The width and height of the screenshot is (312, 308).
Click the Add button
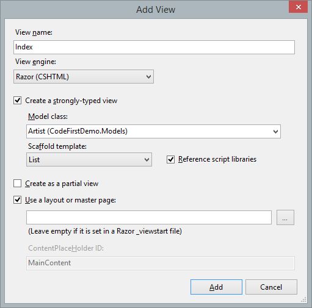216,287
